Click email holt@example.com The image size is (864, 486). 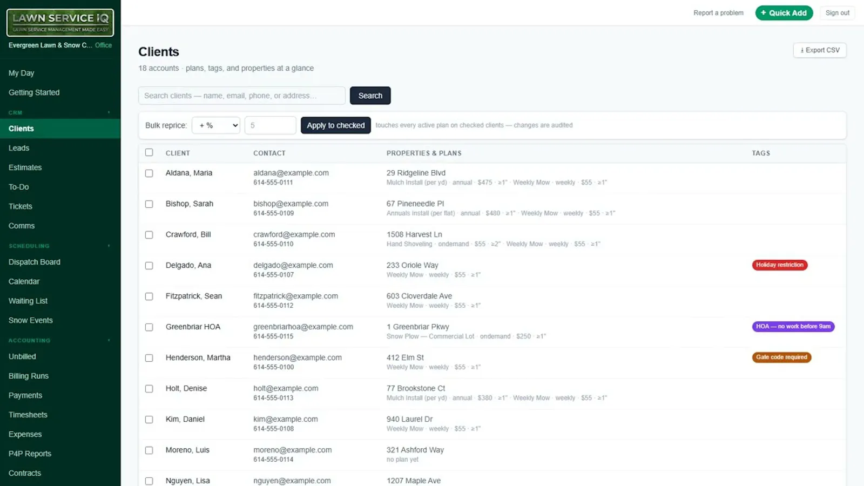tap(286, 388)
